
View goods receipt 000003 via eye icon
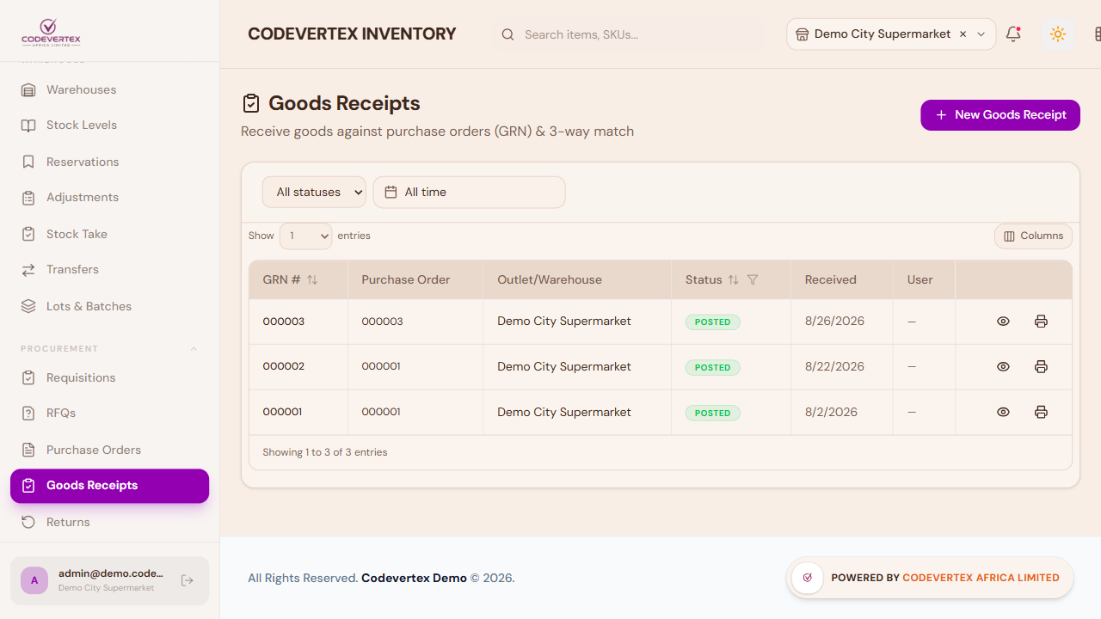pyautogui.click(x=1003, y=322)
